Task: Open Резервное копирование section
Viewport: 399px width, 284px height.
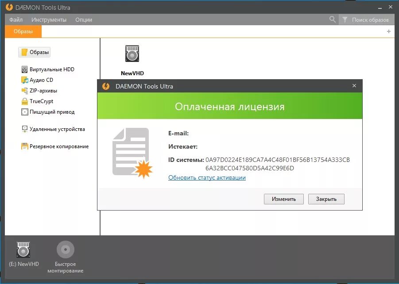Action: coord(55,146)
